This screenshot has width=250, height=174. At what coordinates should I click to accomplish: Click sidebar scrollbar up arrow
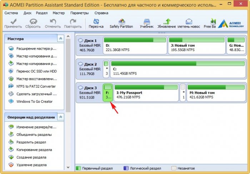68,36
